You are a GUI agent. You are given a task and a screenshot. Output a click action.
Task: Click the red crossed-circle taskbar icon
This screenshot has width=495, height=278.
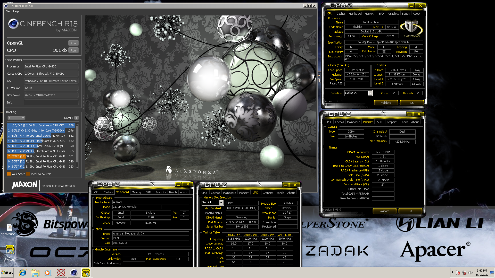(x=61, y=273)
